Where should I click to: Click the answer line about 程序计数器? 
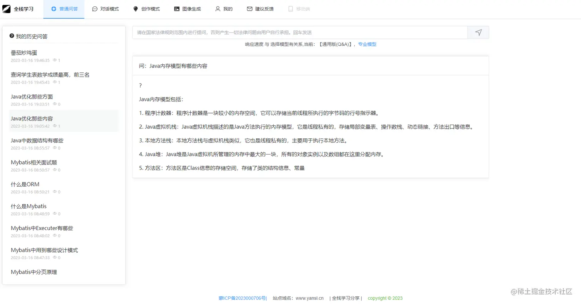tap(259, 113)
